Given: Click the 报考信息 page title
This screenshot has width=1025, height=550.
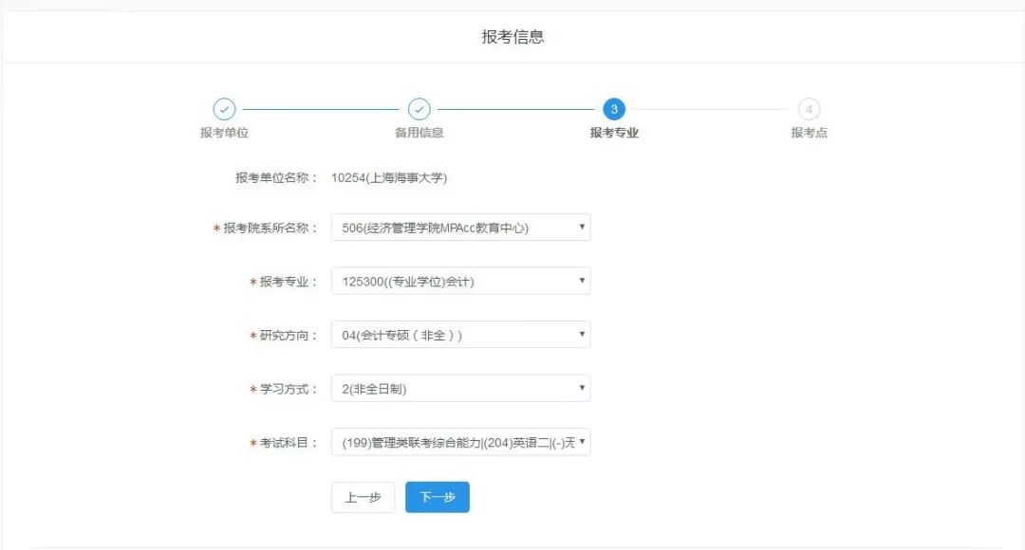Looking at the screenshot, I should (512, 37).
